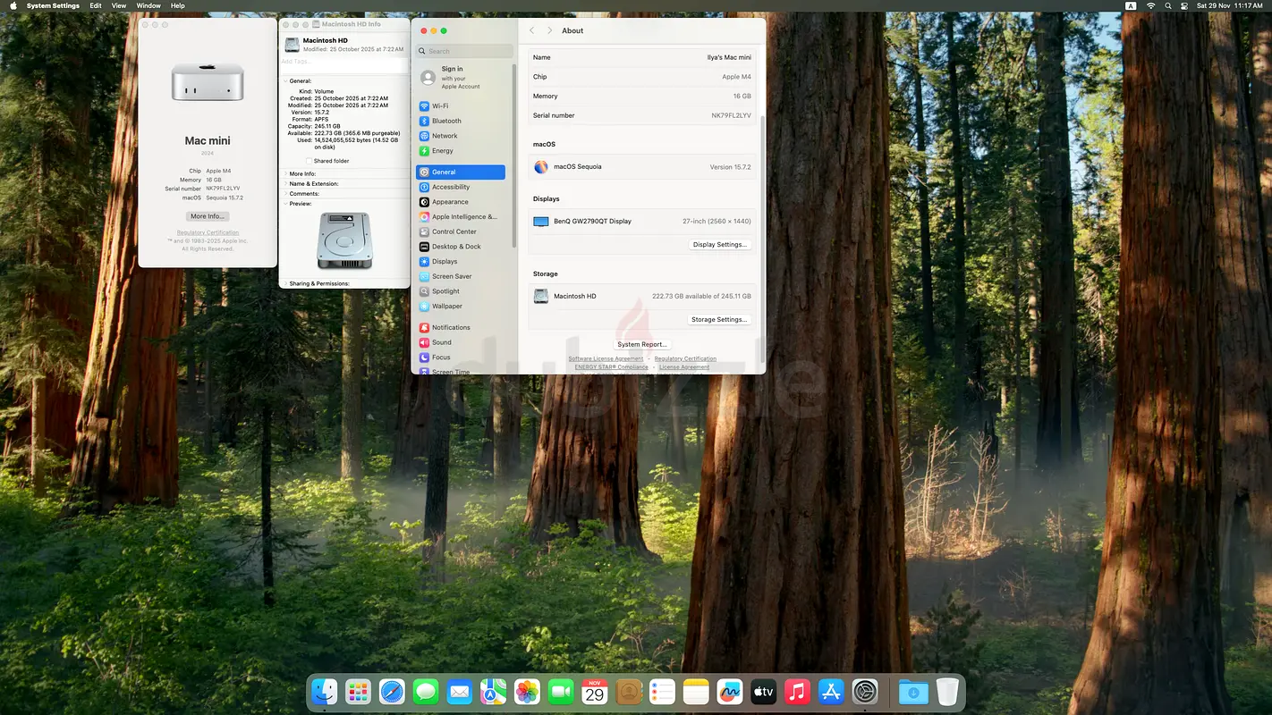
Task: Open Apple Intelligence & Siri settings
Action: point(462,217)
